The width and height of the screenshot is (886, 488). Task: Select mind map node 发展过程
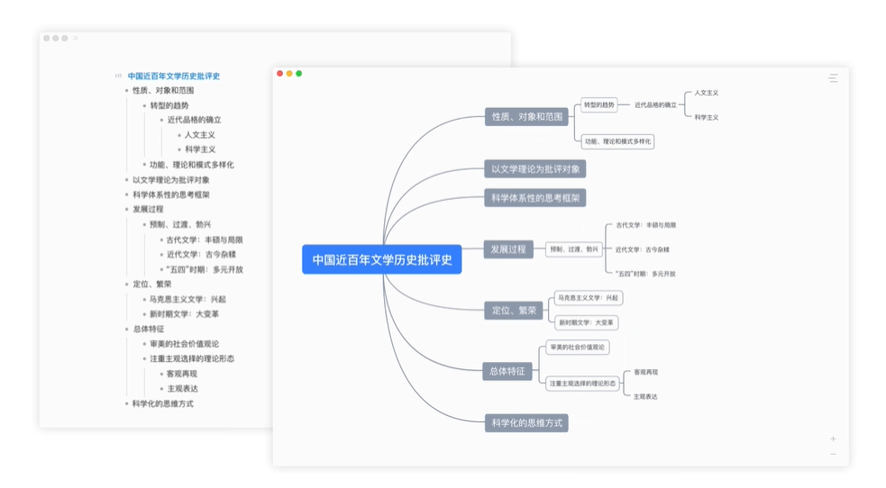[x=508, y=249]
